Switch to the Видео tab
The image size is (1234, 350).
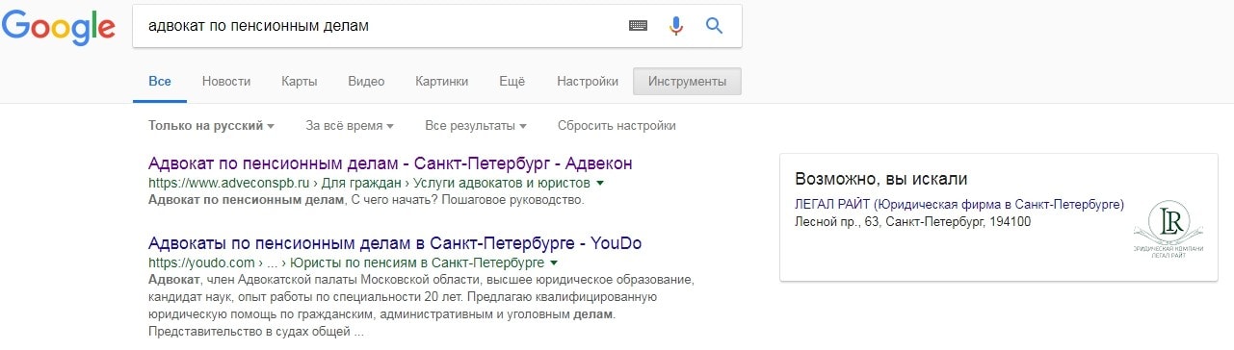coord(366,82)
